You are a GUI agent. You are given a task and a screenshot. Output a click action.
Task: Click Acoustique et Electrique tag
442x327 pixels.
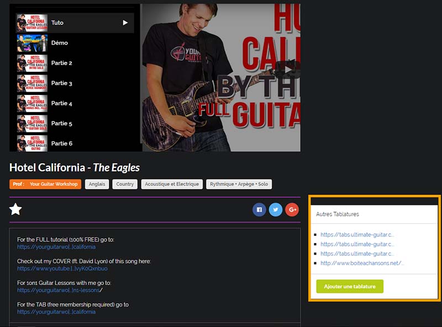pyautogui.click(x=172, y=184)
